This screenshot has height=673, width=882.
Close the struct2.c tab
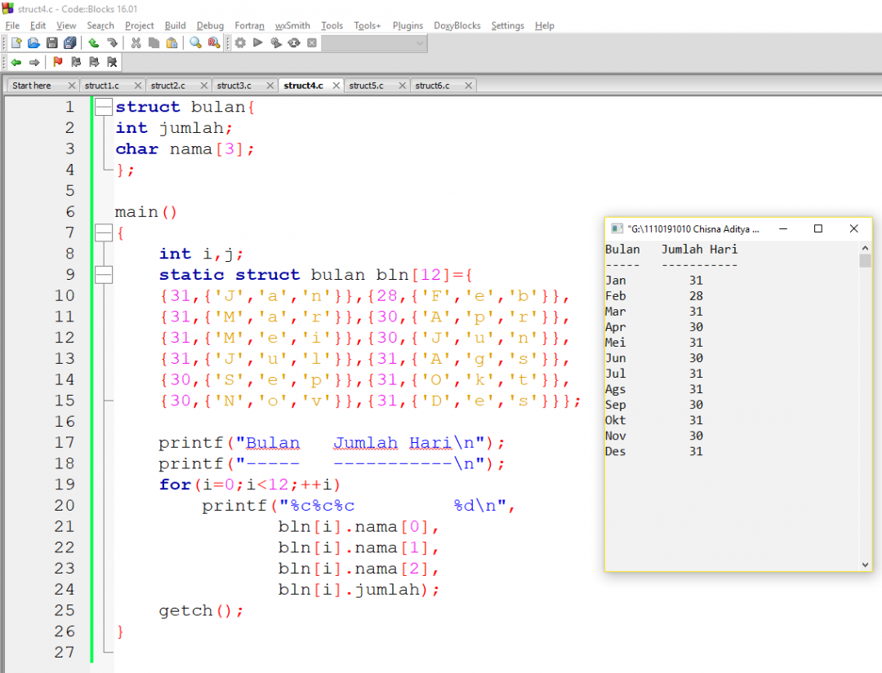(x=204, y=86)
